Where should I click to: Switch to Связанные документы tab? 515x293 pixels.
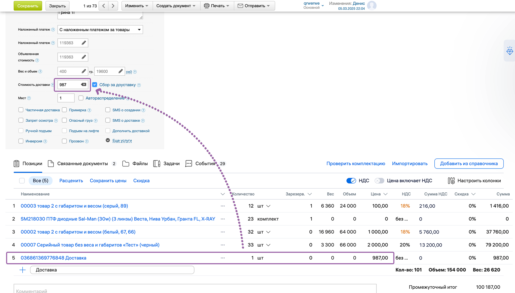point(82,164)
